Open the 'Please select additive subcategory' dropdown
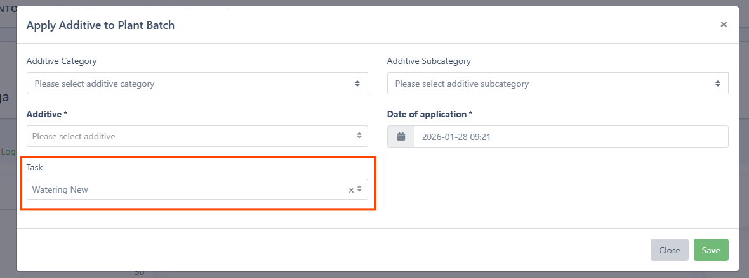 (x=551, y=84)
